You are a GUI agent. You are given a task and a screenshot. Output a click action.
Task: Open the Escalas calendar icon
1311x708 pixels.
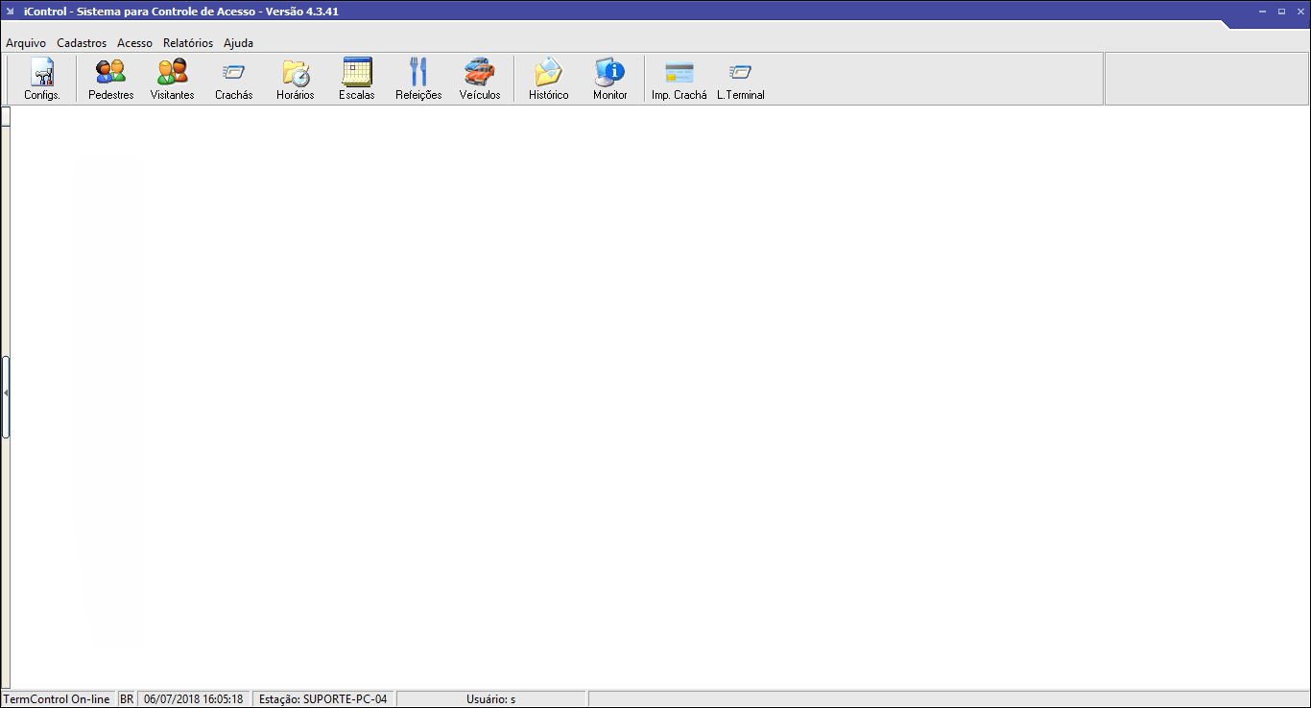[357, 79]
